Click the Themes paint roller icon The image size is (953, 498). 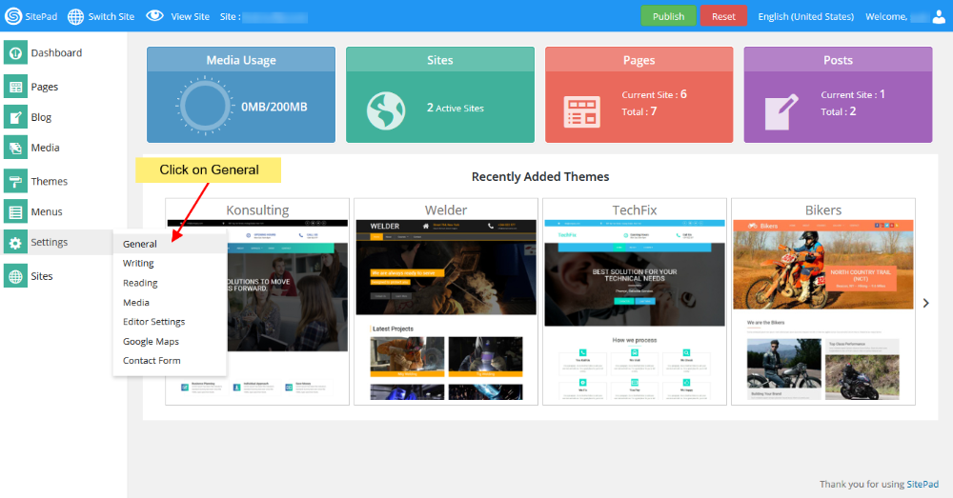pos(14,181)
